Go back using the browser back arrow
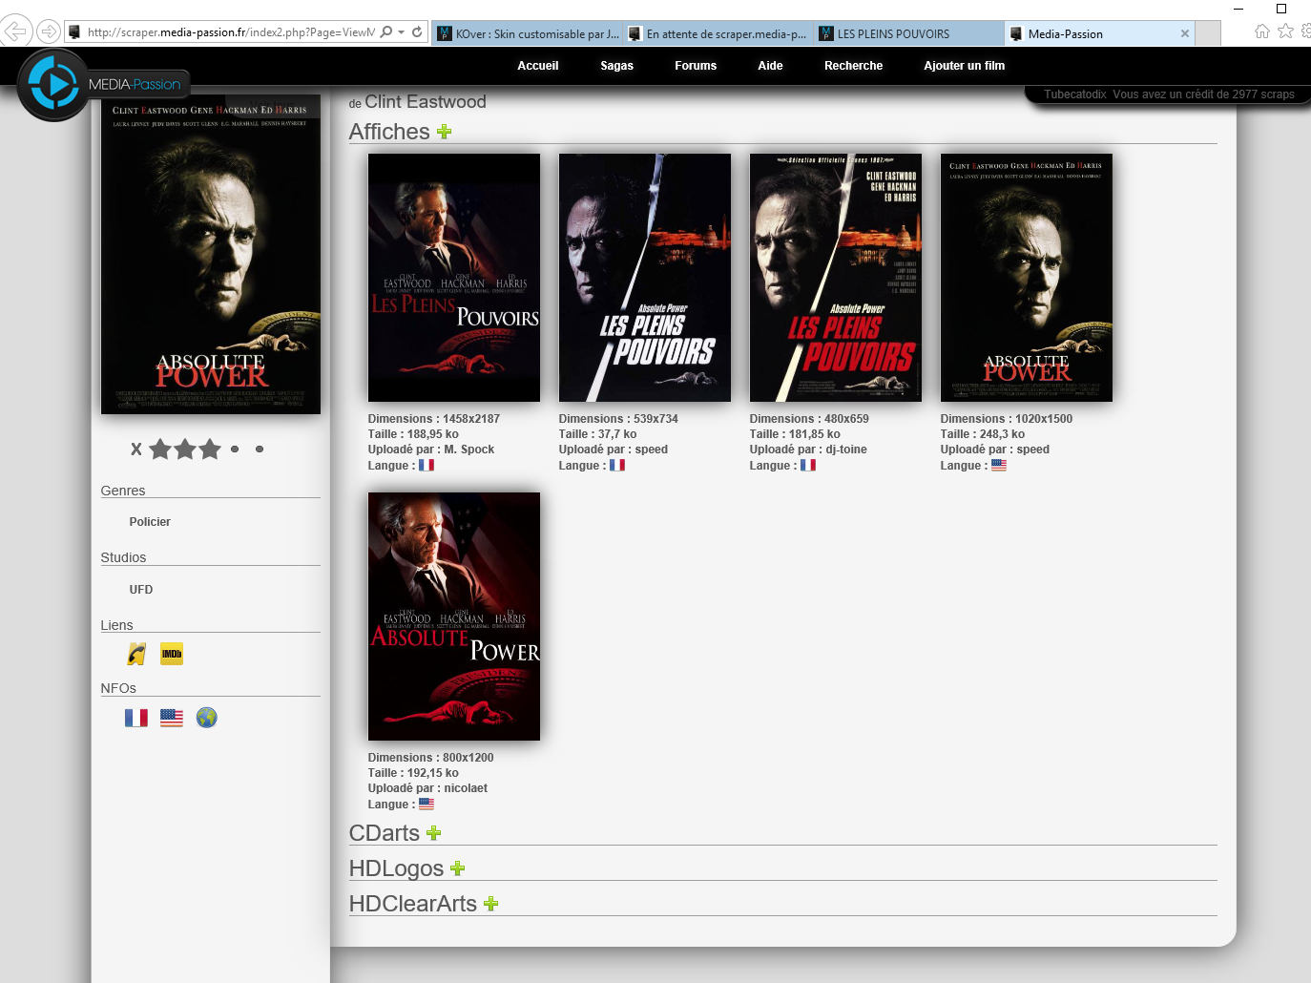 15,31
